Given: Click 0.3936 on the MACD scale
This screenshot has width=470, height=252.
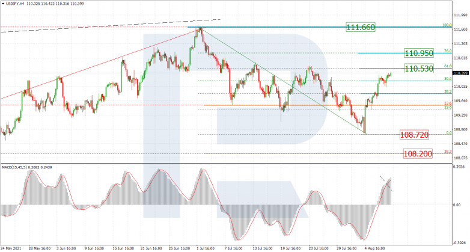Looking at the screenshot, I should 459,167.
